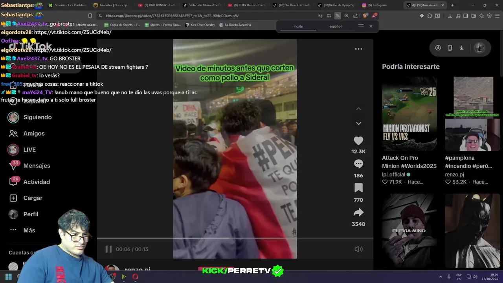Open Kick Chat Overlay bookmark
503x283 pixels.
click(200, 25)
